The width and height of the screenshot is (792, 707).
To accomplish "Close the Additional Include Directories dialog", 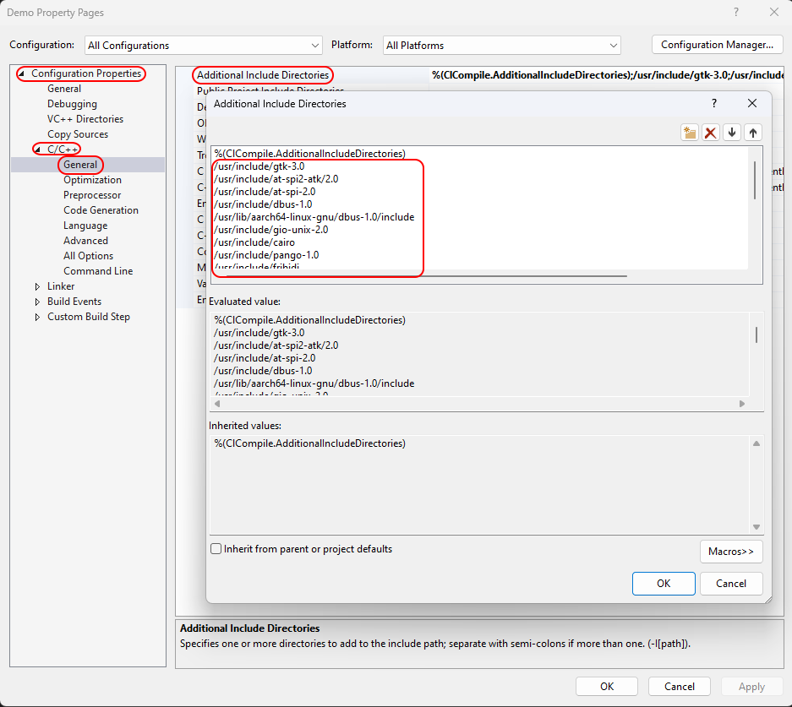I will pyautogui.click(x=752, y=103).
